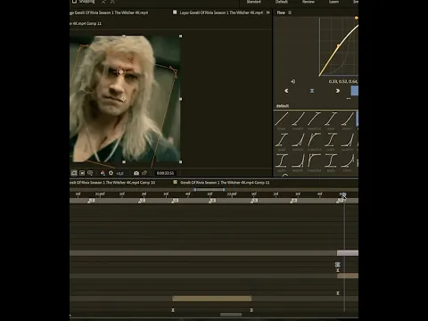428x321 pixels.
Task: Open the Comp 11 timeline tab
Action: (x=225, y=183)
